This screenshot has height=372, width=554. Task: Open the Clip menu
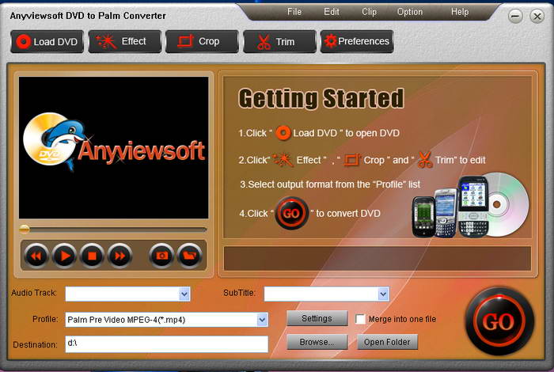pyautogui.click(x=370, y=12)
